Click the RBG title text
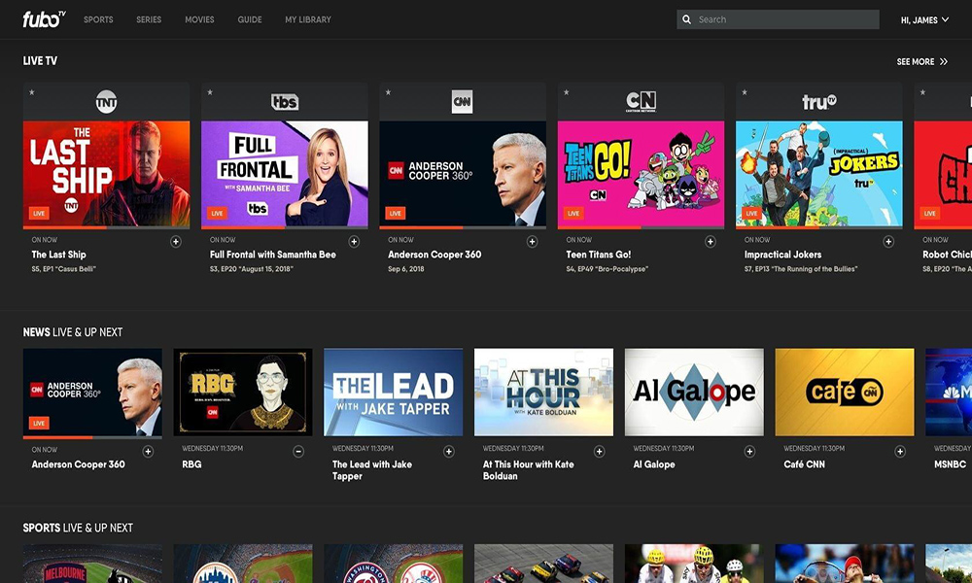 191,464
